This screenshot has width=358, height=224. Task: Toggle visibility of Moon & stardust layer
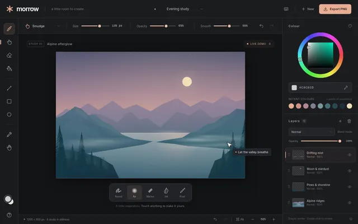click(x=349, y=171)
